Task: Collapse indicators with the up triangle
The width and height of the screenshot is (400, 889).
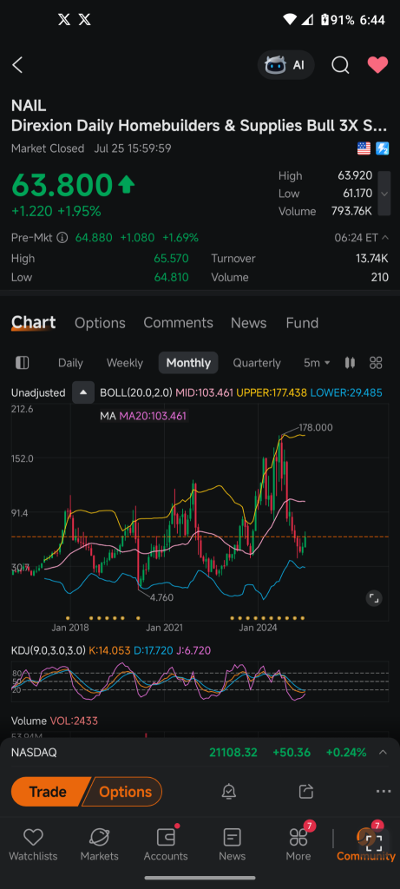Action: pos(83,392)
